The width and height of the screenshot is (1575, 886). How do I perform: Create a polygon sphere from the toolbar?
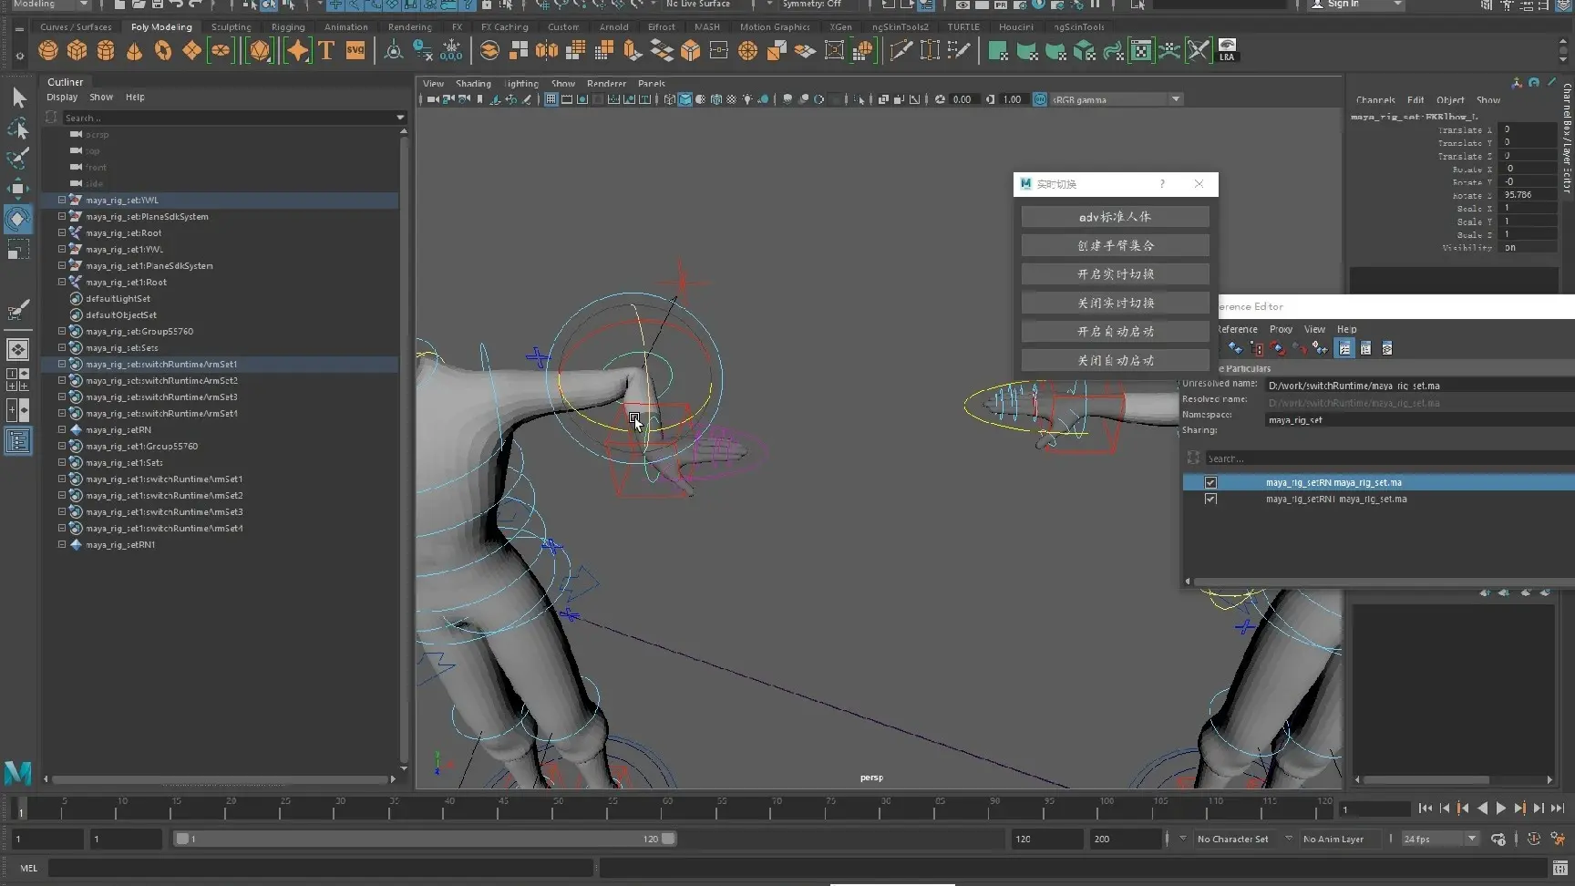tap(47, 50)
